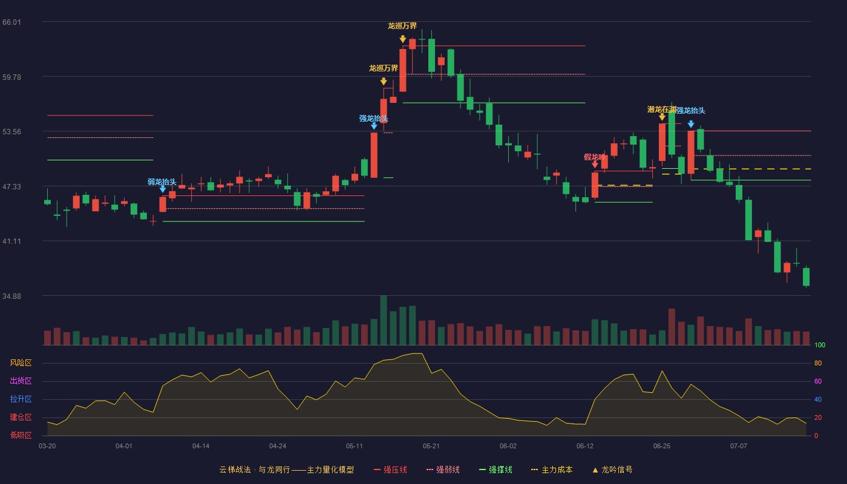The height and width of the screenshot is (484, 847).
Task: Click the 低吸区 zone label
Action: point(21,435)
